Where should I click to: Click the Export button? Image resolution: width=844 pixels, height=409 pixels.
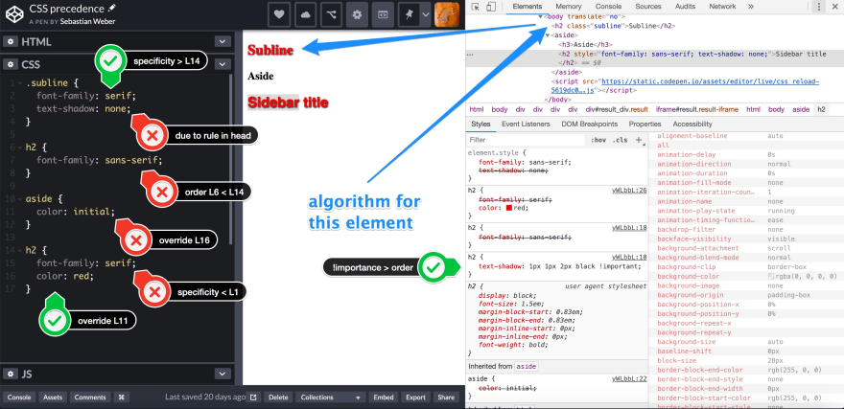coord(415,398)
